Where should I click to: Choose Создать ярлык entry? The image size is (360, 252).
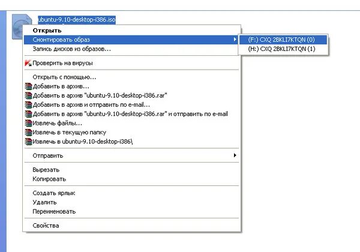click(x=132, y=193)
